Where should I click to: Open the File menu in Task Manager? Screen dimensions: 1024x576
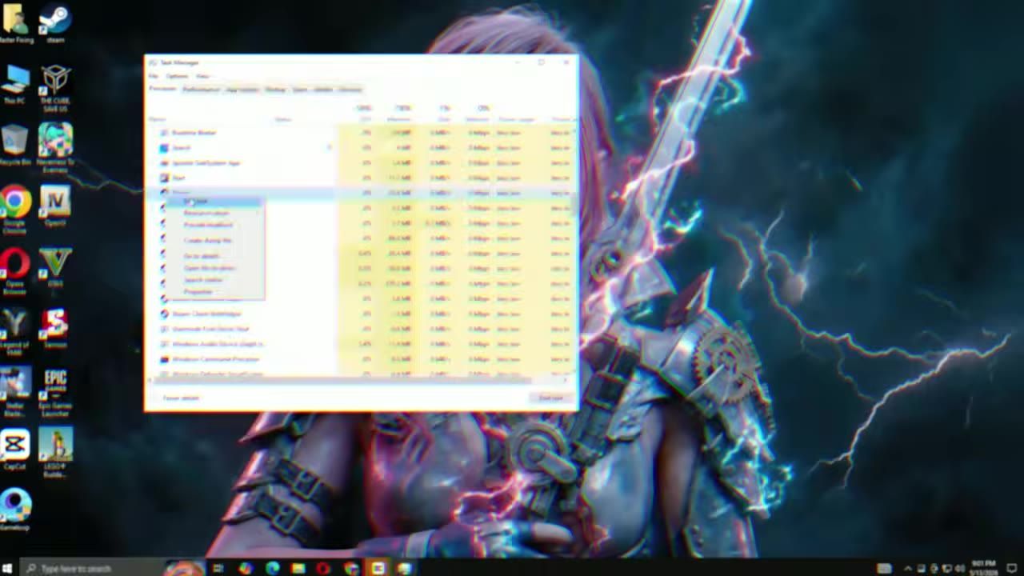pos(153,76)
